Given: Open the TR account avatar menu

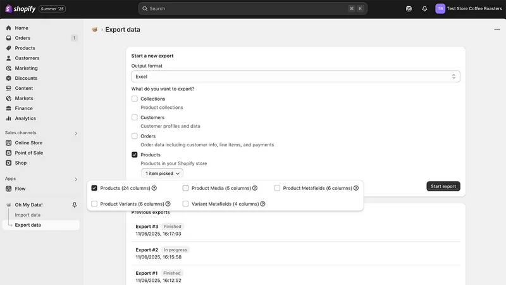Looking at the screenshot, I should point(440,9).
